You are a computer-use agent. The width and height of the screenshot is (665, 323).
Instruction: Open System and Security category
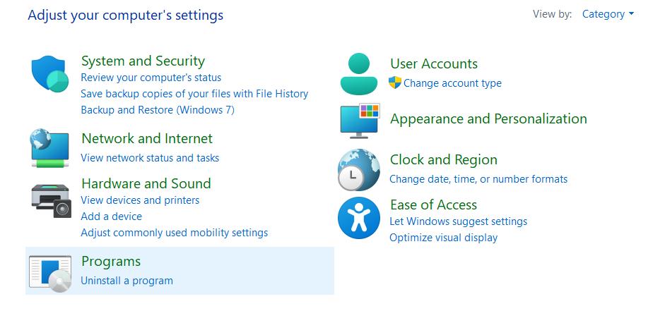143,61
